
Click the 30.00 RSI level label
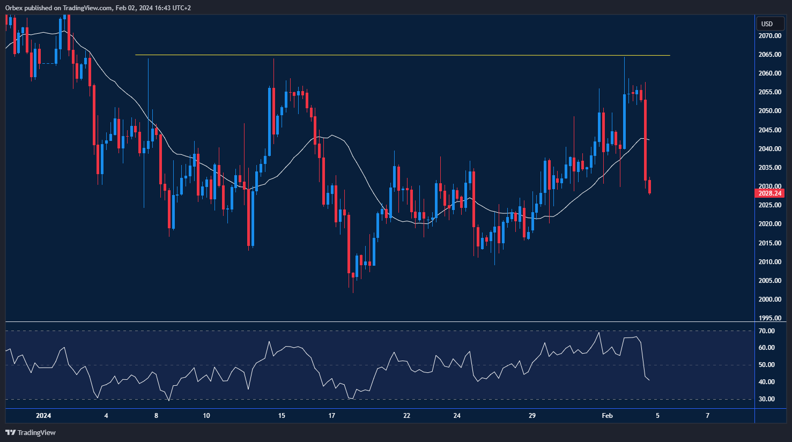767,399
